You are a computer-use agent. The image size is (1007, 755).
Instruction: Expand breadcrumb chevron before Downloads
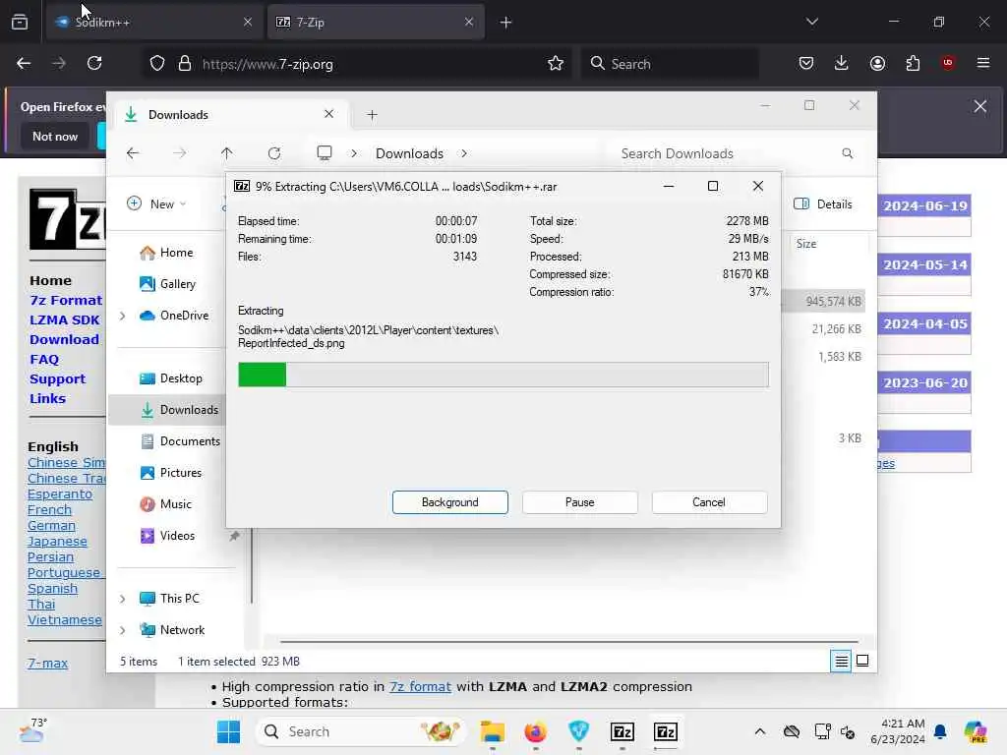tap(354, 153)
